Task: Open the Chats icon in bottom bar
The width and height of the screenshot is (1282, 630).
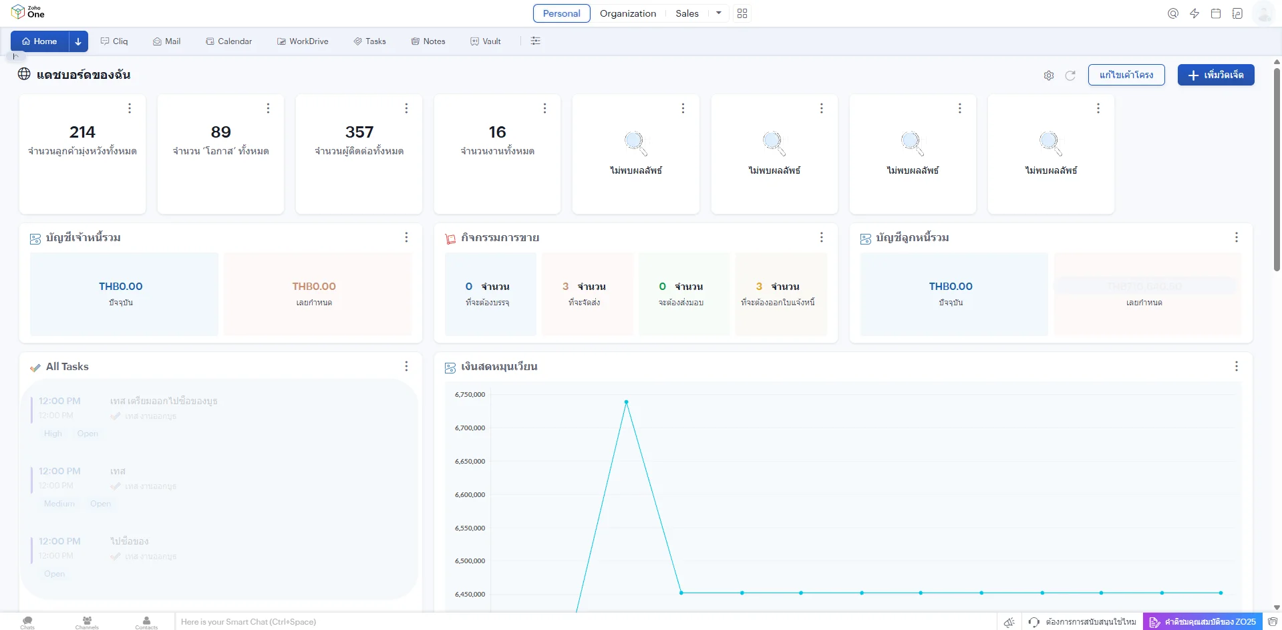Action: pyautogui.click(x=27, y=622)
